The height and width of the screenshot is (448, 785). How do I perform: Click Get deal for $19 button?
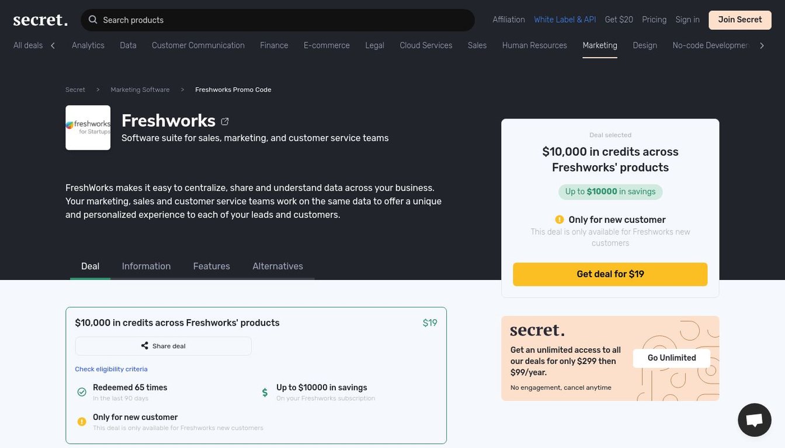[610, 274]
